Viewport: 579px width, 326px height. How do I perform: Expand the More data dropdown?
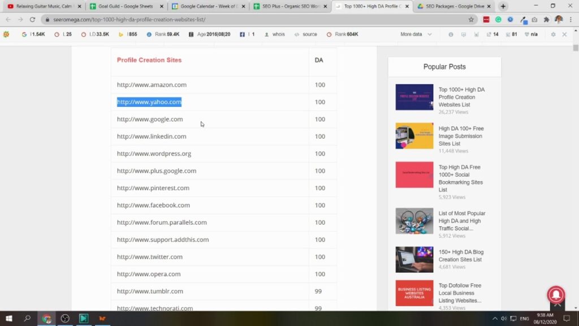[x=416, y=35]
